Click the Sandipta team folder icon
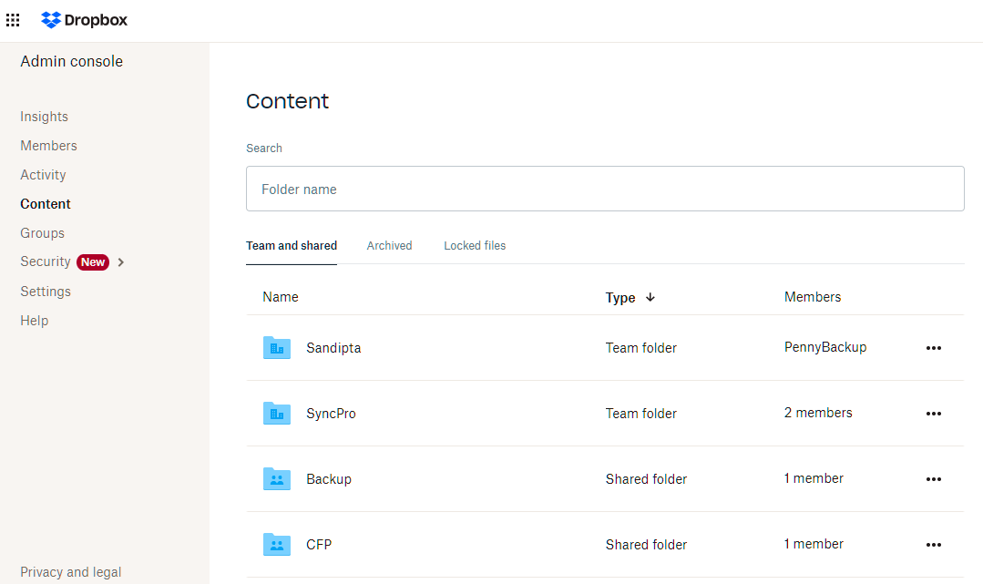 (x=277, y=348)
